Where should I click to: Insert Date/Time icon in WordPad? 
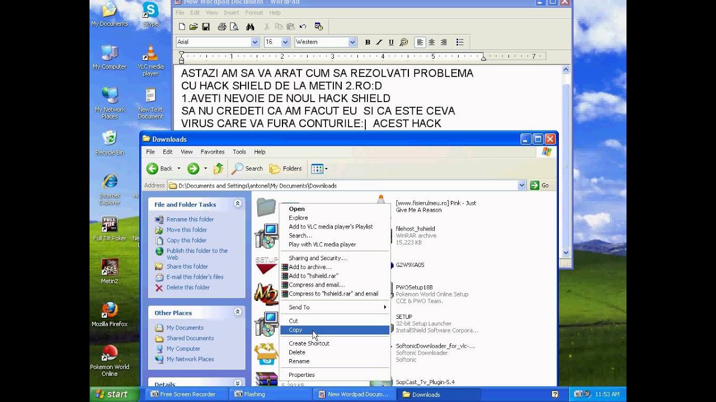pyautogui.click(x=319, y=27)
